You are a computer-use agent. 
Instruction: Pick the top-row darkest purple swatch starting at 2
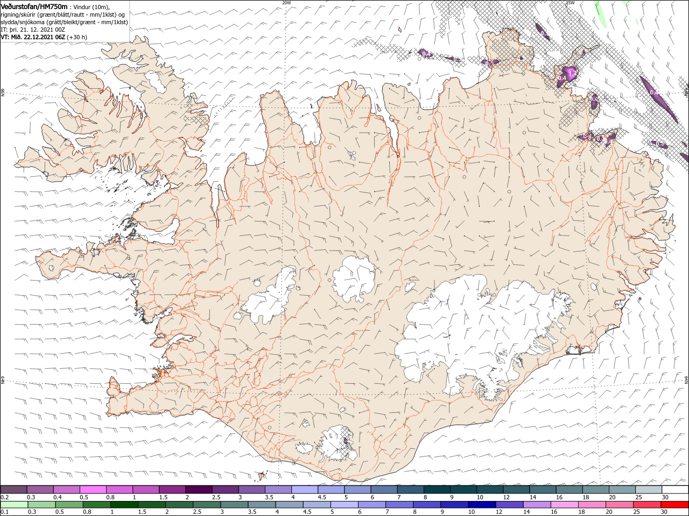pos(199,490)
